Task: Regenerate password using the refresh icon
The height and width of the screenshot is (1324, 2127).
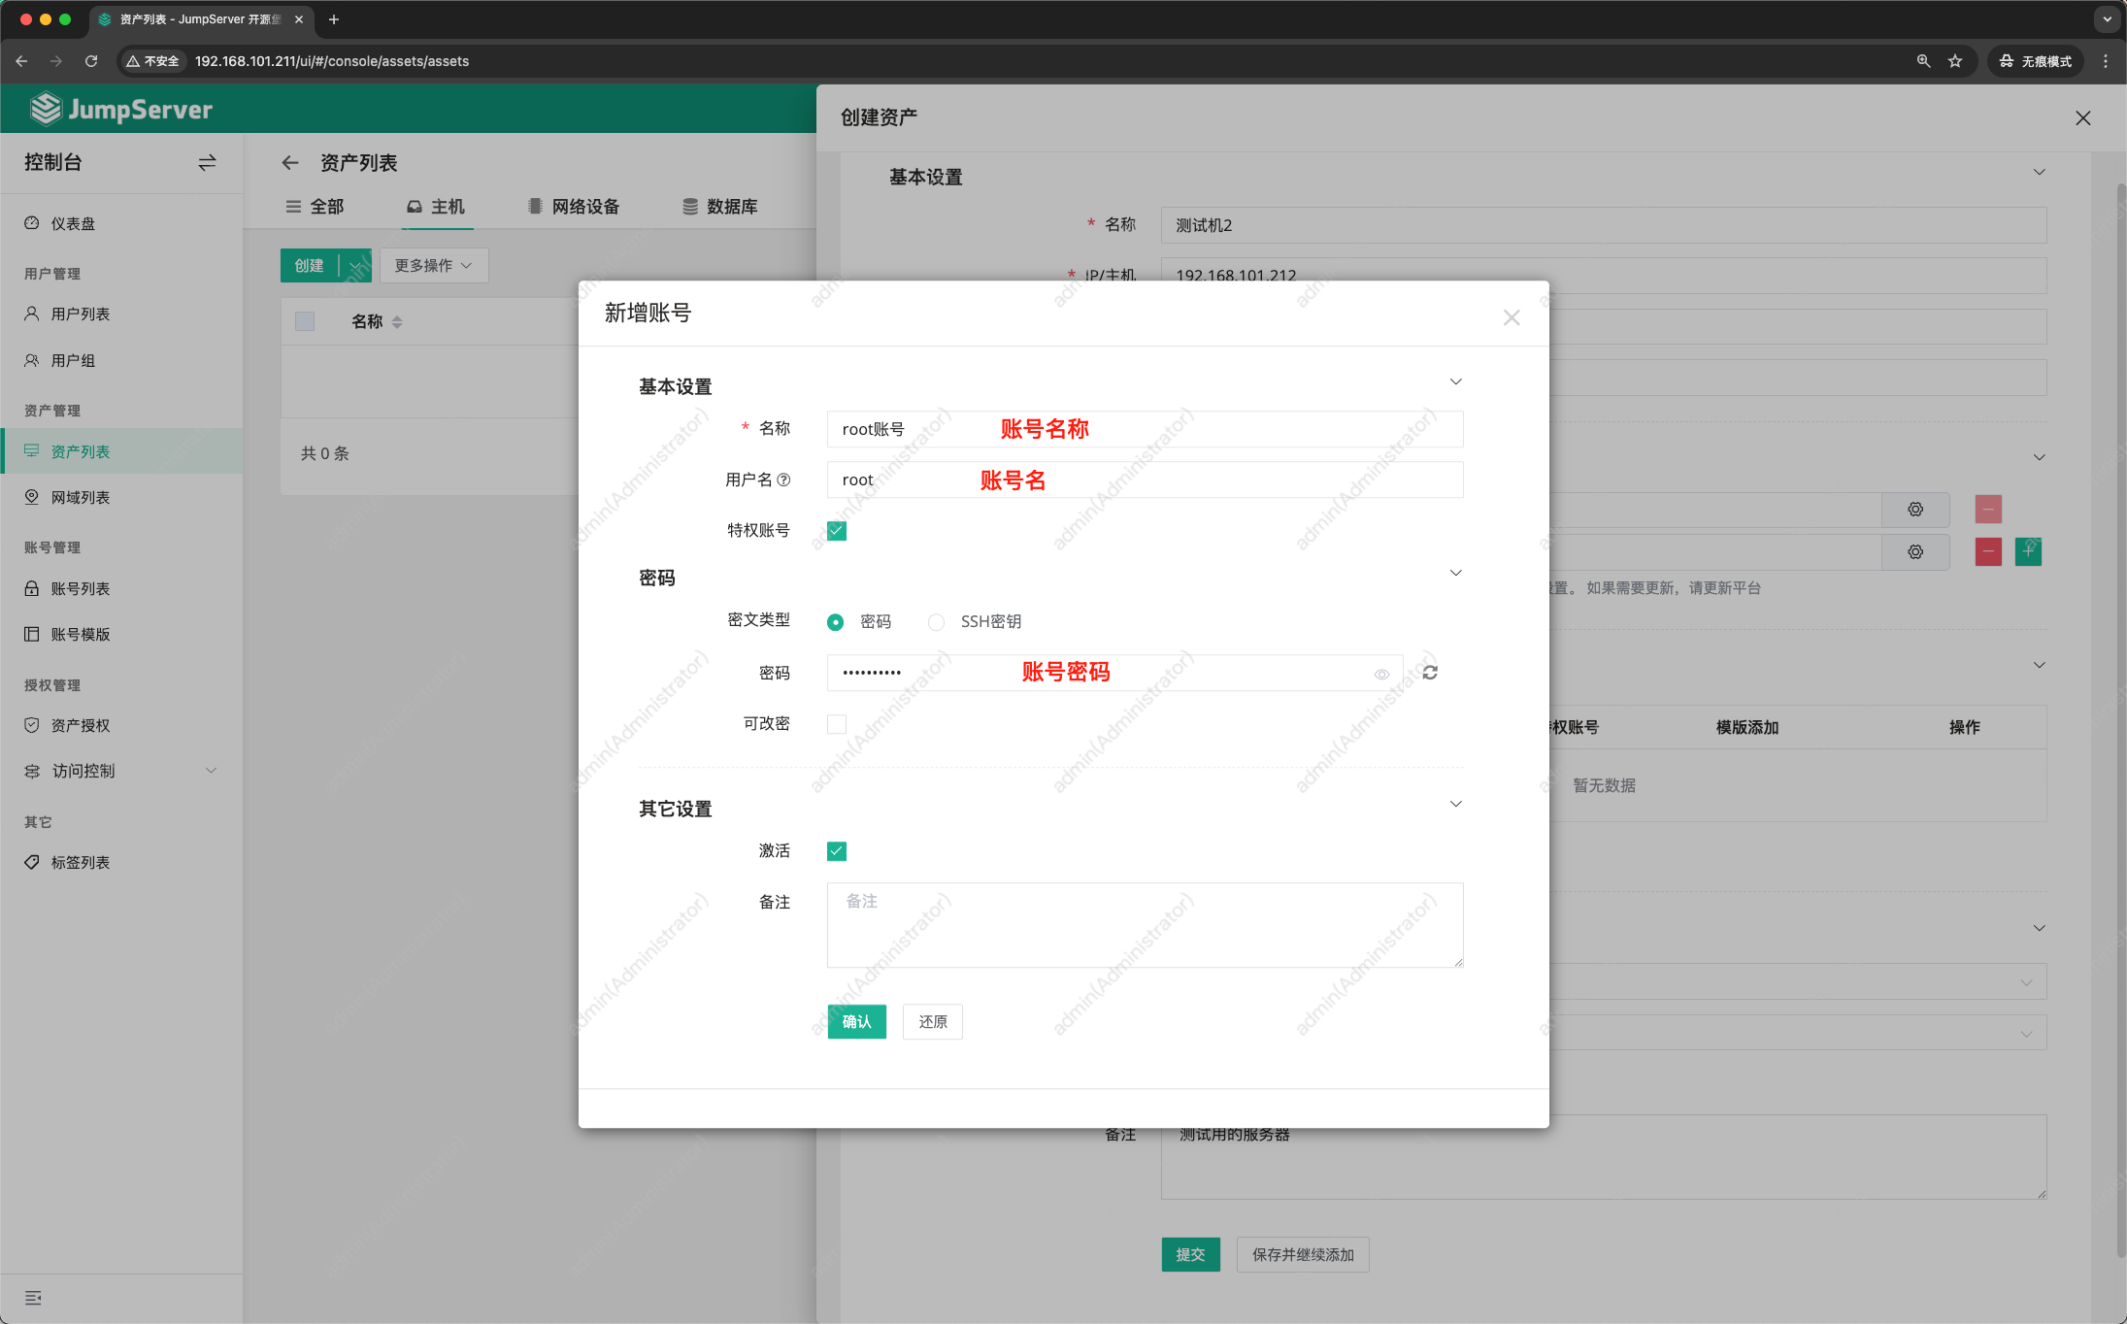Action: [1428, 672]
